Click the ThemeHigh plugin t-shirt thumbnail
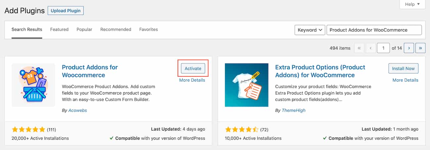Viewport: 430px width, 150px height. pyautogui.click(x=247, y=85)
